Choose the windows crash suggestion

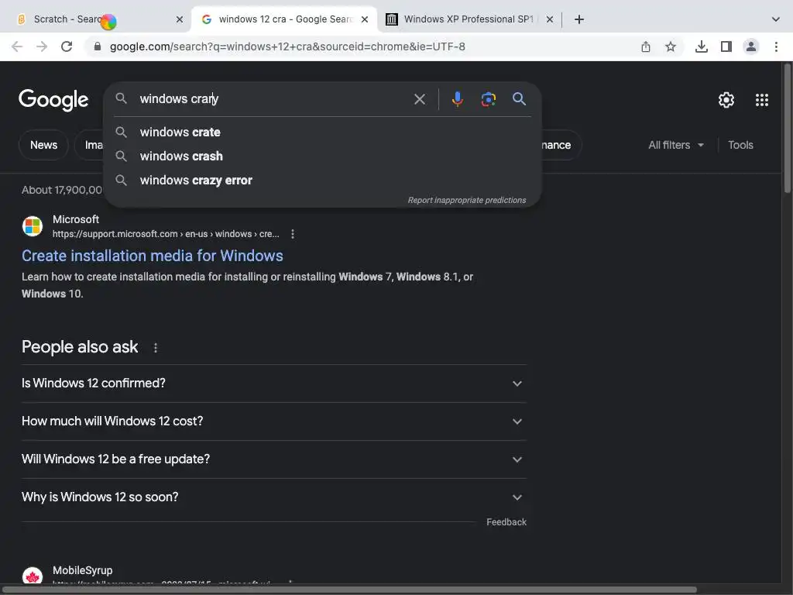[323, 156]
